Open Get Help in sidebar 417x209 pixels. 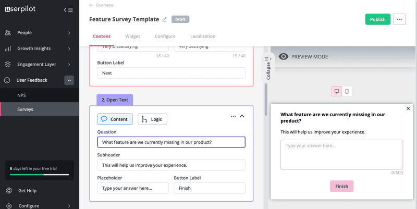27,191
